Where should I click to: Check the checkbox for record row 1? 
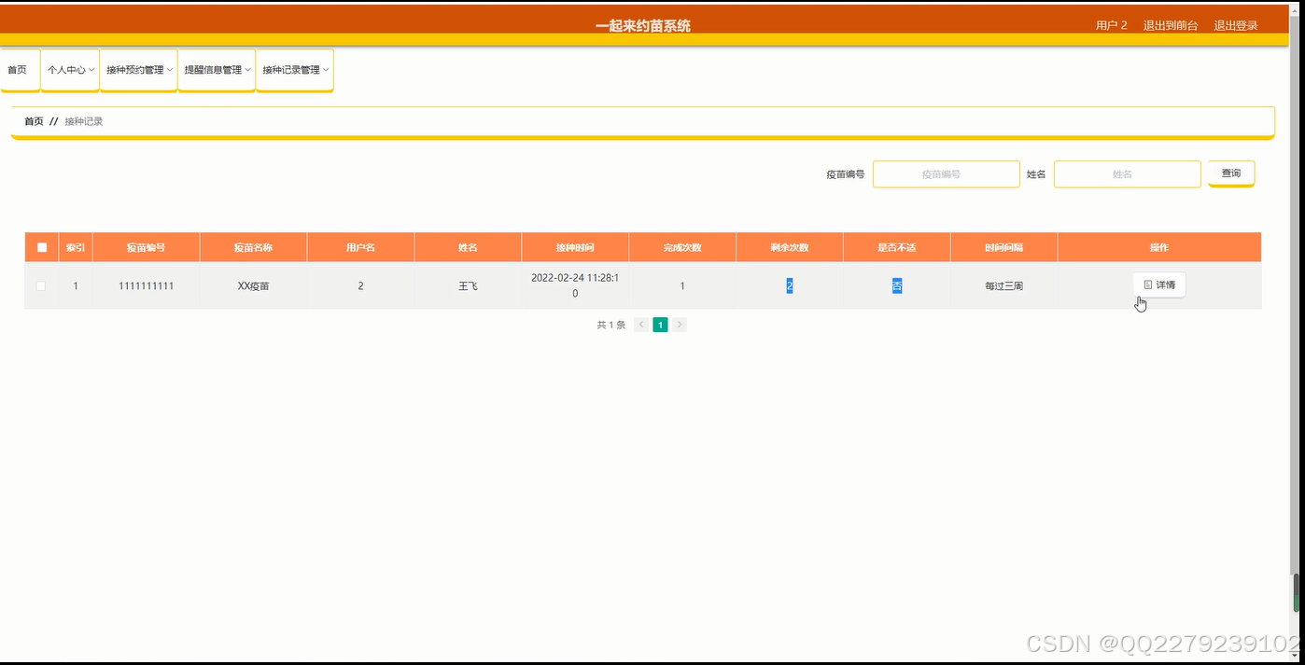[x=41, y=285]
